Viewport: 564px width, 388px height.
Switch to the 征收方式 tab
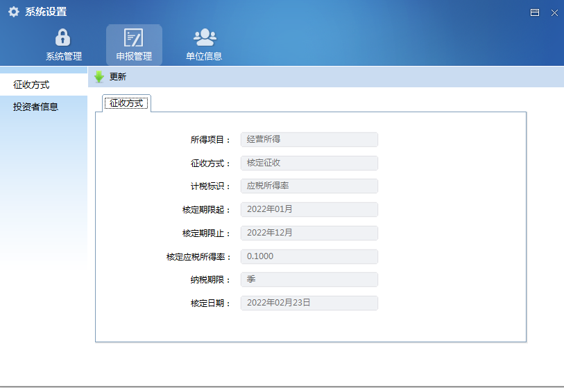pyautogui.click(x=126, y=103)
